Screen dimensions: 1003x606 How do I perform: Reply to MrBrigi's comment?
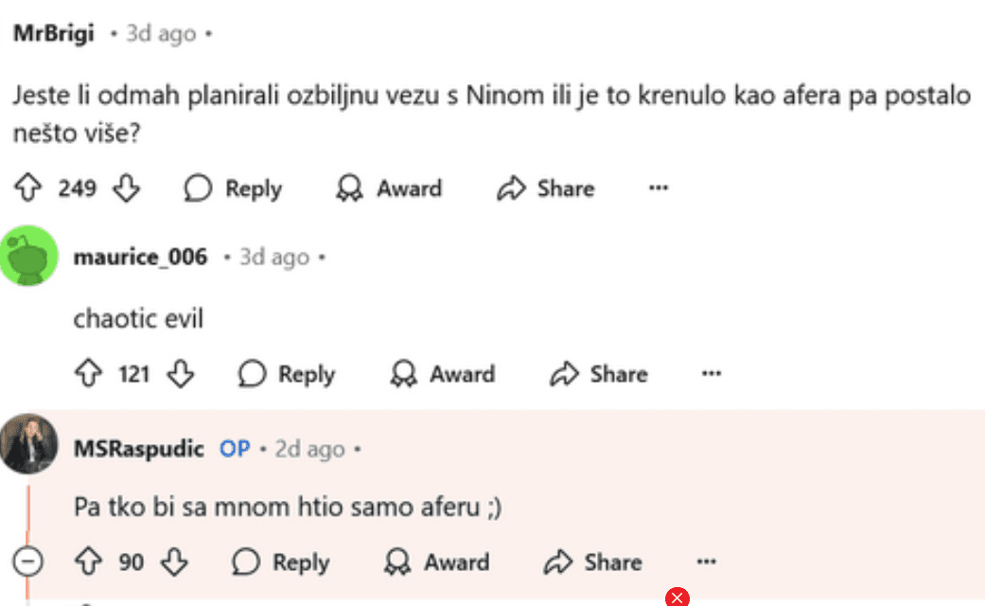point(234,188)
